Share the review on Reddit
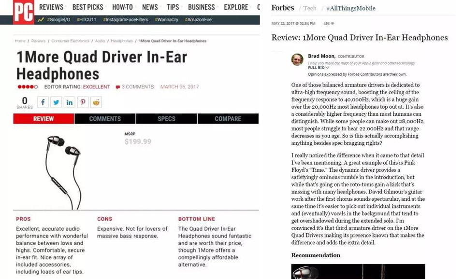Image resolution: width=464 pixels, height=279 pixels. point(96,102)
